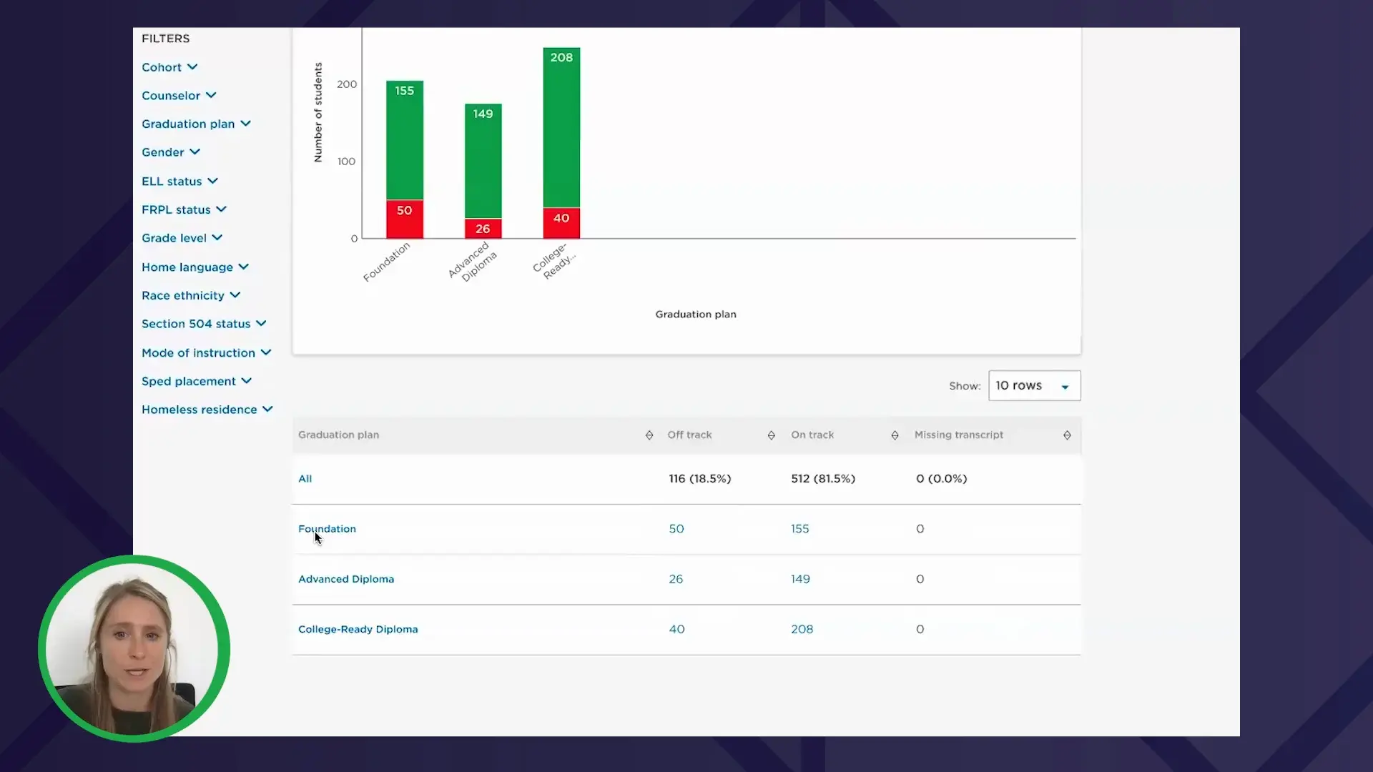Open the Race ethnicity filter
Viewport: 1373px width, 772px height.
pyautogui.click(x=191, y=295)
